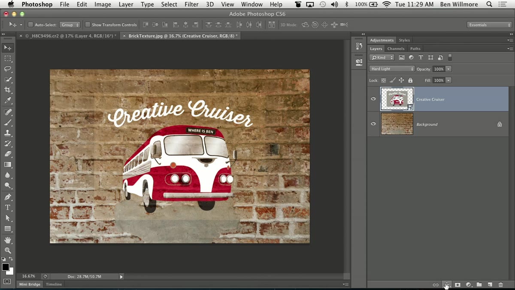The width and height of the screenshot is (515, 290).
Task: Select the Eyedropper tool
Action: (x=8, y=100)
